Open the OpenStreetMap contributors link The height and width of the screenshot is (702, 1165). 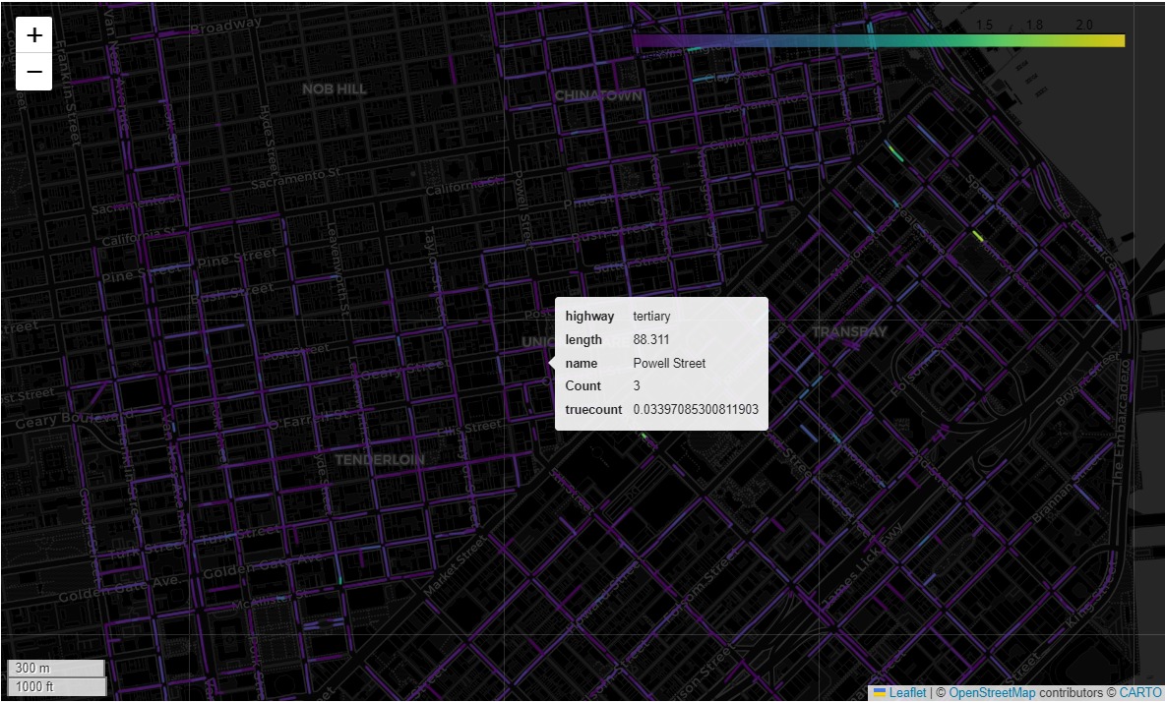(992, 692)
